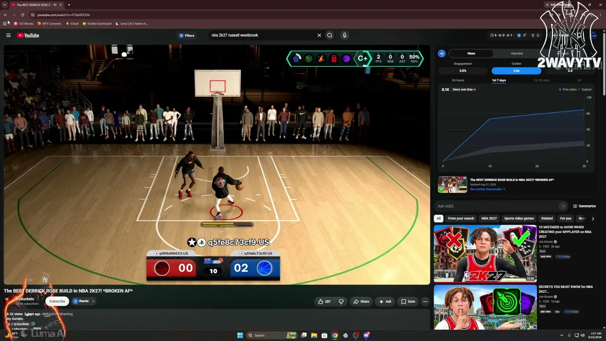Type a question in Ask vidIQ field
The width and height of the screenshot is (606, 341).
coord(498,206)
